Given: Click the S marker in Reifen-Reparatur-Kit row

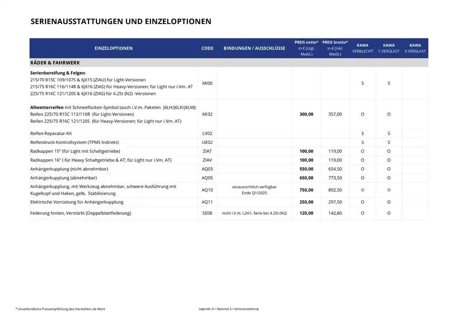Looking at the screenshot, I should [362, 133].
